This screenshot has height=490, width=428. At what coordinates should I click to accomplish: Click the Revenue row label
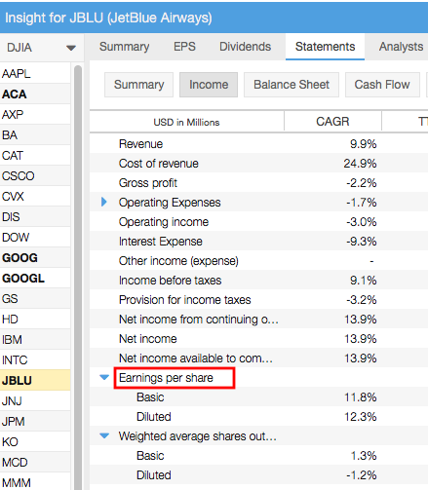[x=140, y=144]
